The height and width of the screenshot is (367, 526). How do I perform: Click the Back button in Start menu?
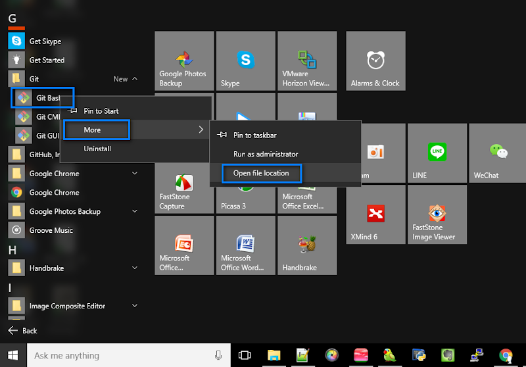(x=23, y=331)
